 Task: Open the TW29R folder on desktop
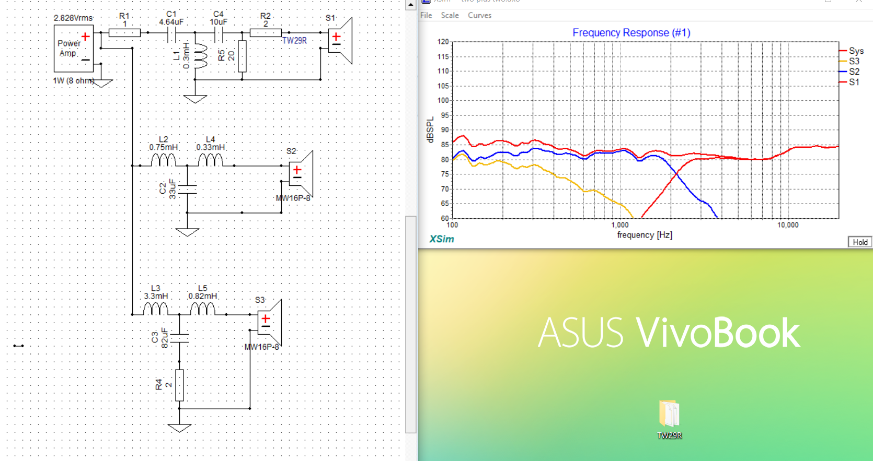(x=669, y=420)
